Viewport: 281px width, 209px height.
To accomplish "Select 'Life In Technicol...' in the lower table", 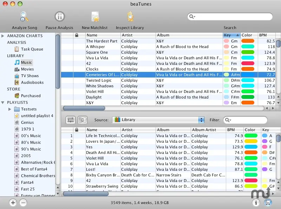I will [x=169, y=136].
